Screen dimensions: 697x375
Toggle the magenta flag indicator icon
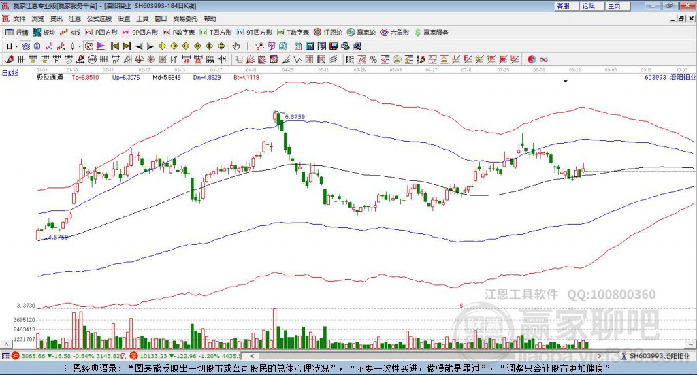pos(101,46)
